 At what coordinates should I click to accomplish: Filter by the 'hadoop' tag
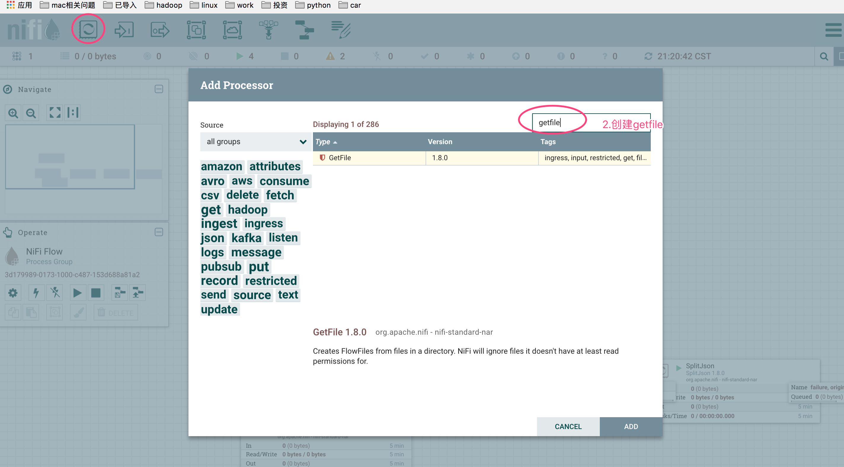248,210
